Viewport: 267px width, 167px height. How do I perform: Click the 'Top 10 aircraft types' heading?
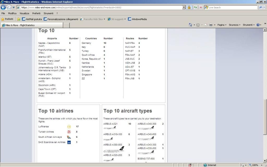[x=128, y=111]
